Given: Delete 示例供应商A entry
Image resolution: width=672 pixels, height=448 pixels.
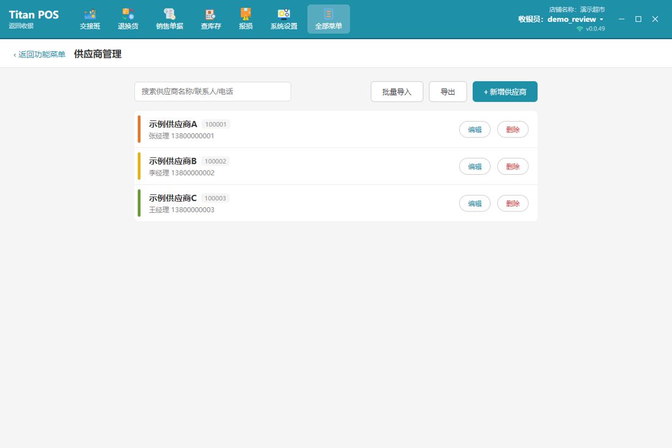Looking at the screenshot, I should pyautogui.click(x=513, y=130).
